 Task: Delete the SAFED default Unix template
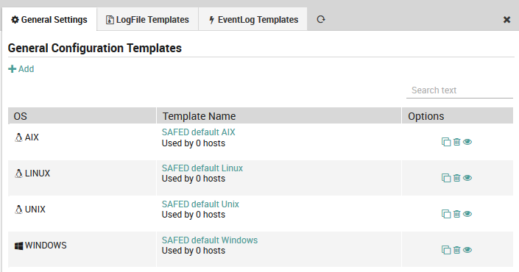tap(456, 214)
